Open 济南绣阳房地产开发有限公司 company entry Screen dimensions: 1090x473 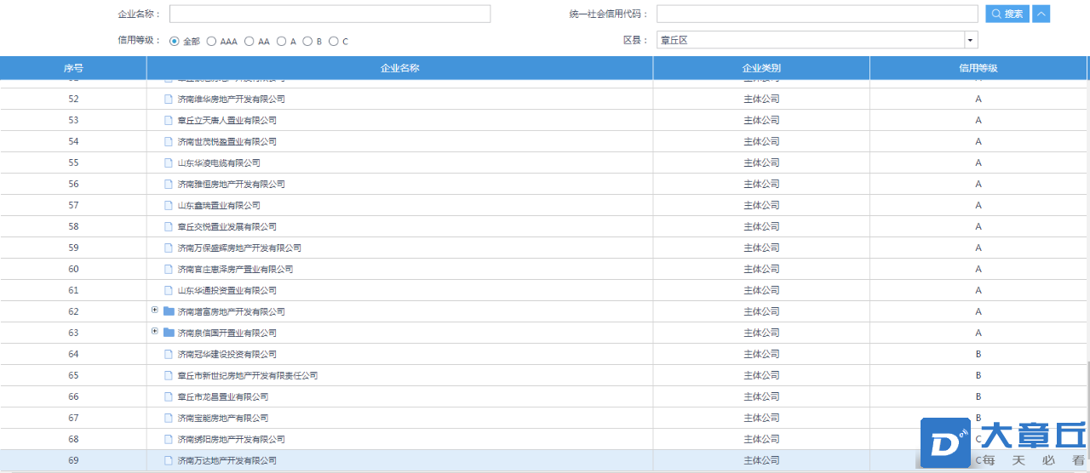pos(232,440)
